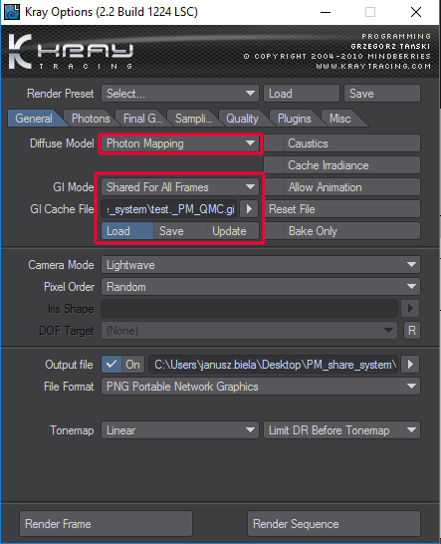Viewport: 441px width, 544px height.
Task: Open Diffuse Model Photon Mapping dropdown
Action: point(180,143)
